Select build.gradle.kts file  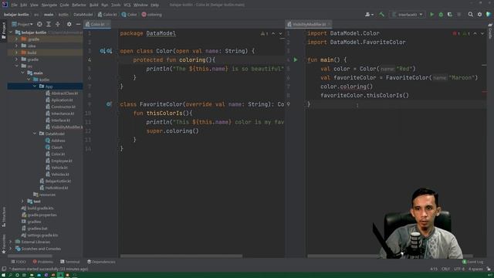tap(38, 208)
